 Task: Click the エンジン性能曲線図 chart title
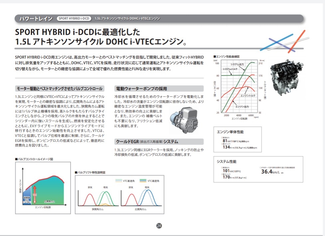point(226,56)
